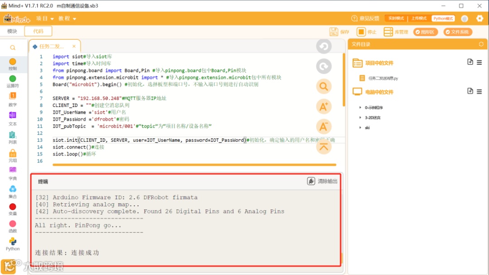Save project with the 保存 icon

click(334, 32)
